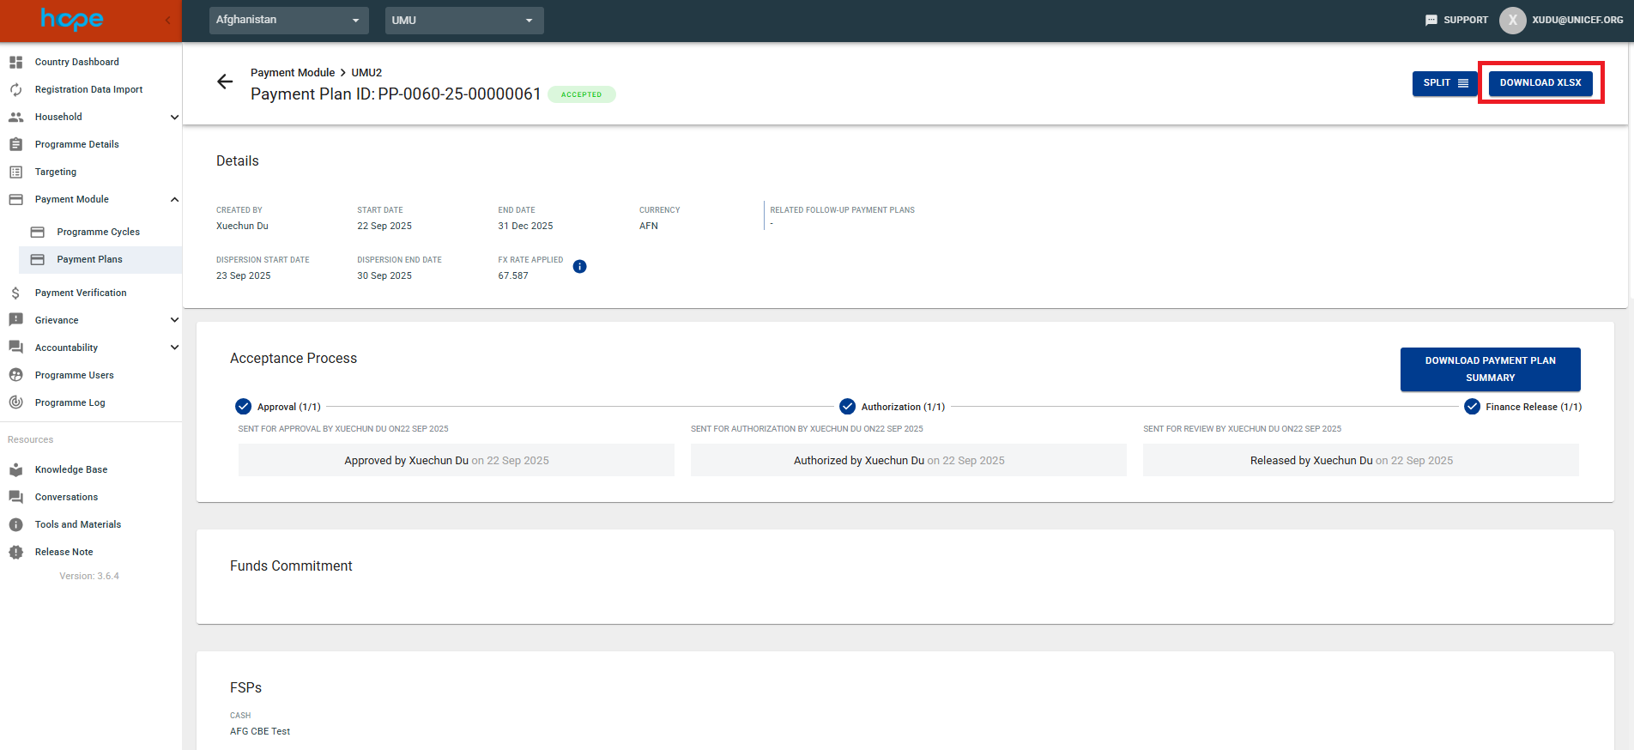Open the Afghanistan country dropdown
The image size is (1634, 750).
pyautogui.click(x=288, y=20)
